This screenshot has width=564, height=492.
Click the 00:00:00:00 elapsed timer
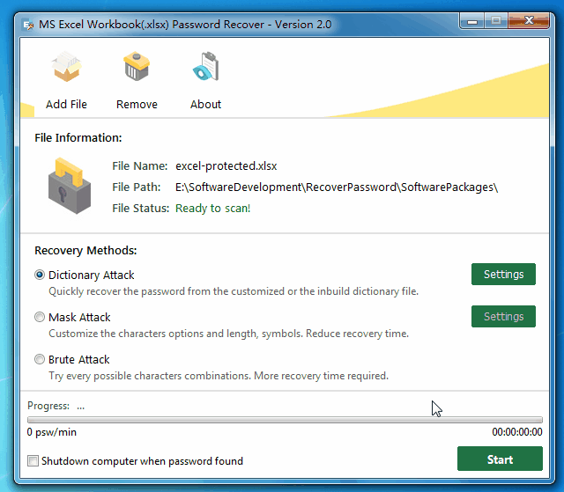click(x=517, y=431)
